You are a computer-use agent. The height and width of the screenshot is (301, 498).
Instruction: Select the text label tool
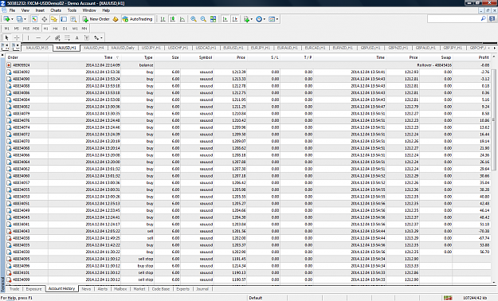[86, 37]
